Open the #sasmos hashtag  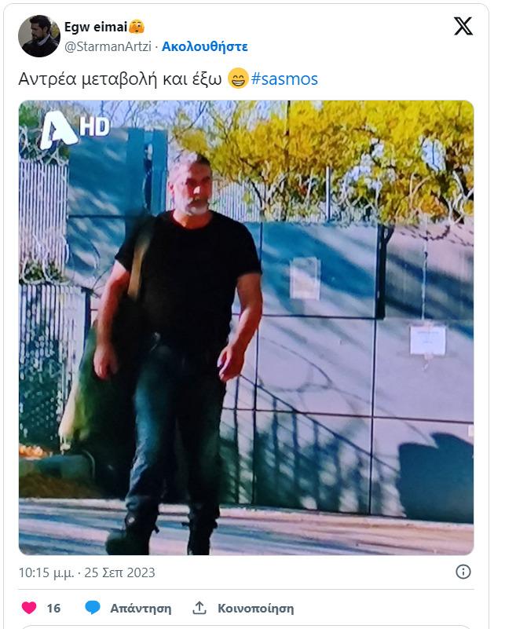click(x=284, y=79)
